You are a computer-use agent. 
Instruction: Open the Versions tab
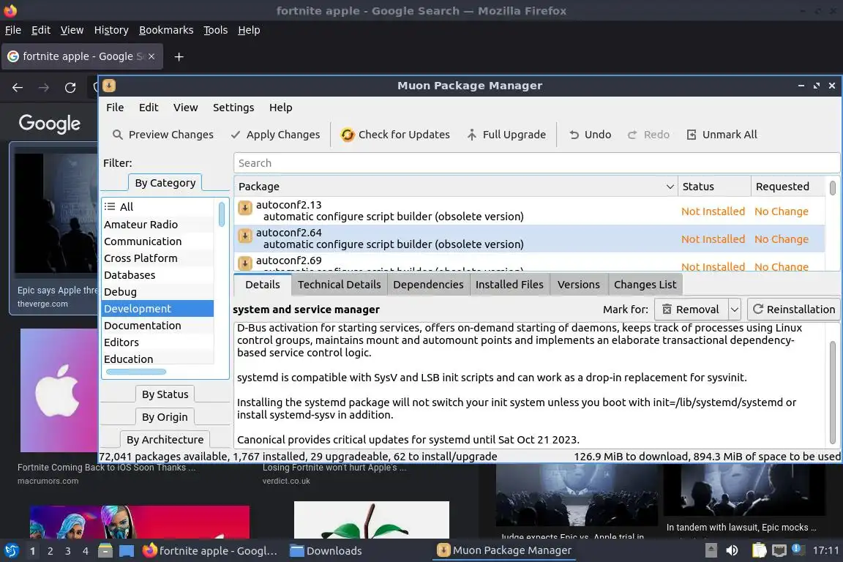pos(579,285)
